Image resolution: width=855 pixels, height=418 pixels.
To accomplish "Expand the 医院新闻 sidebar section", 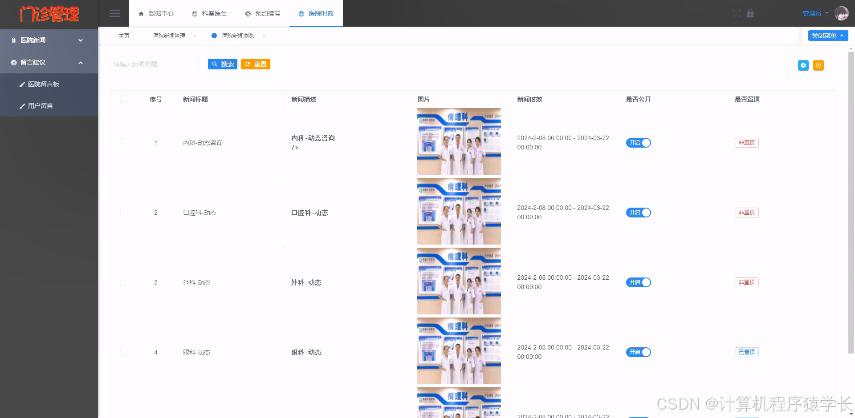I will point(49,40).
